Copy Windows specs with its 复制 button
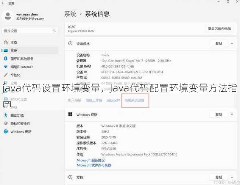This screenshot has width=240, height=185. point(218,115)
